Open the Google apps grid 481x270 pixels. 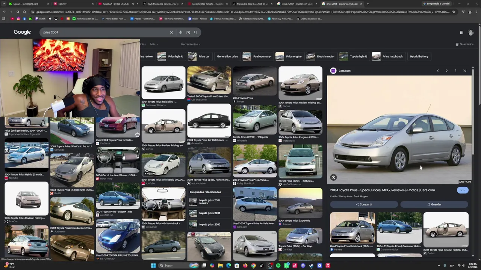click(461, 32)
